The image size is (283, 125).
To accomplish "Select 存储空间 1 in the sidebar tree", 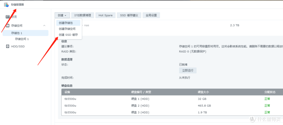I will 22,39.
